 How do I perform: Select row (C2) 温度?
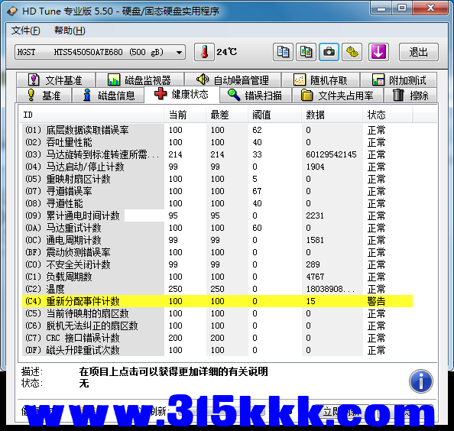(x=217, y=289)
